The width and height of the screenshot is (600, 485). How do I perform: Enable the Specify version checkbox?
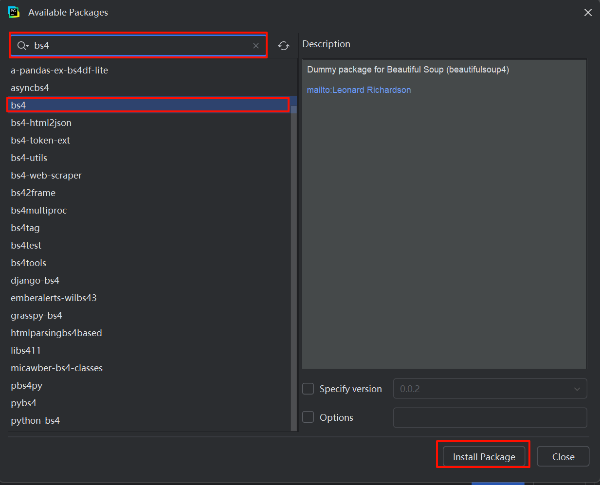308,389
